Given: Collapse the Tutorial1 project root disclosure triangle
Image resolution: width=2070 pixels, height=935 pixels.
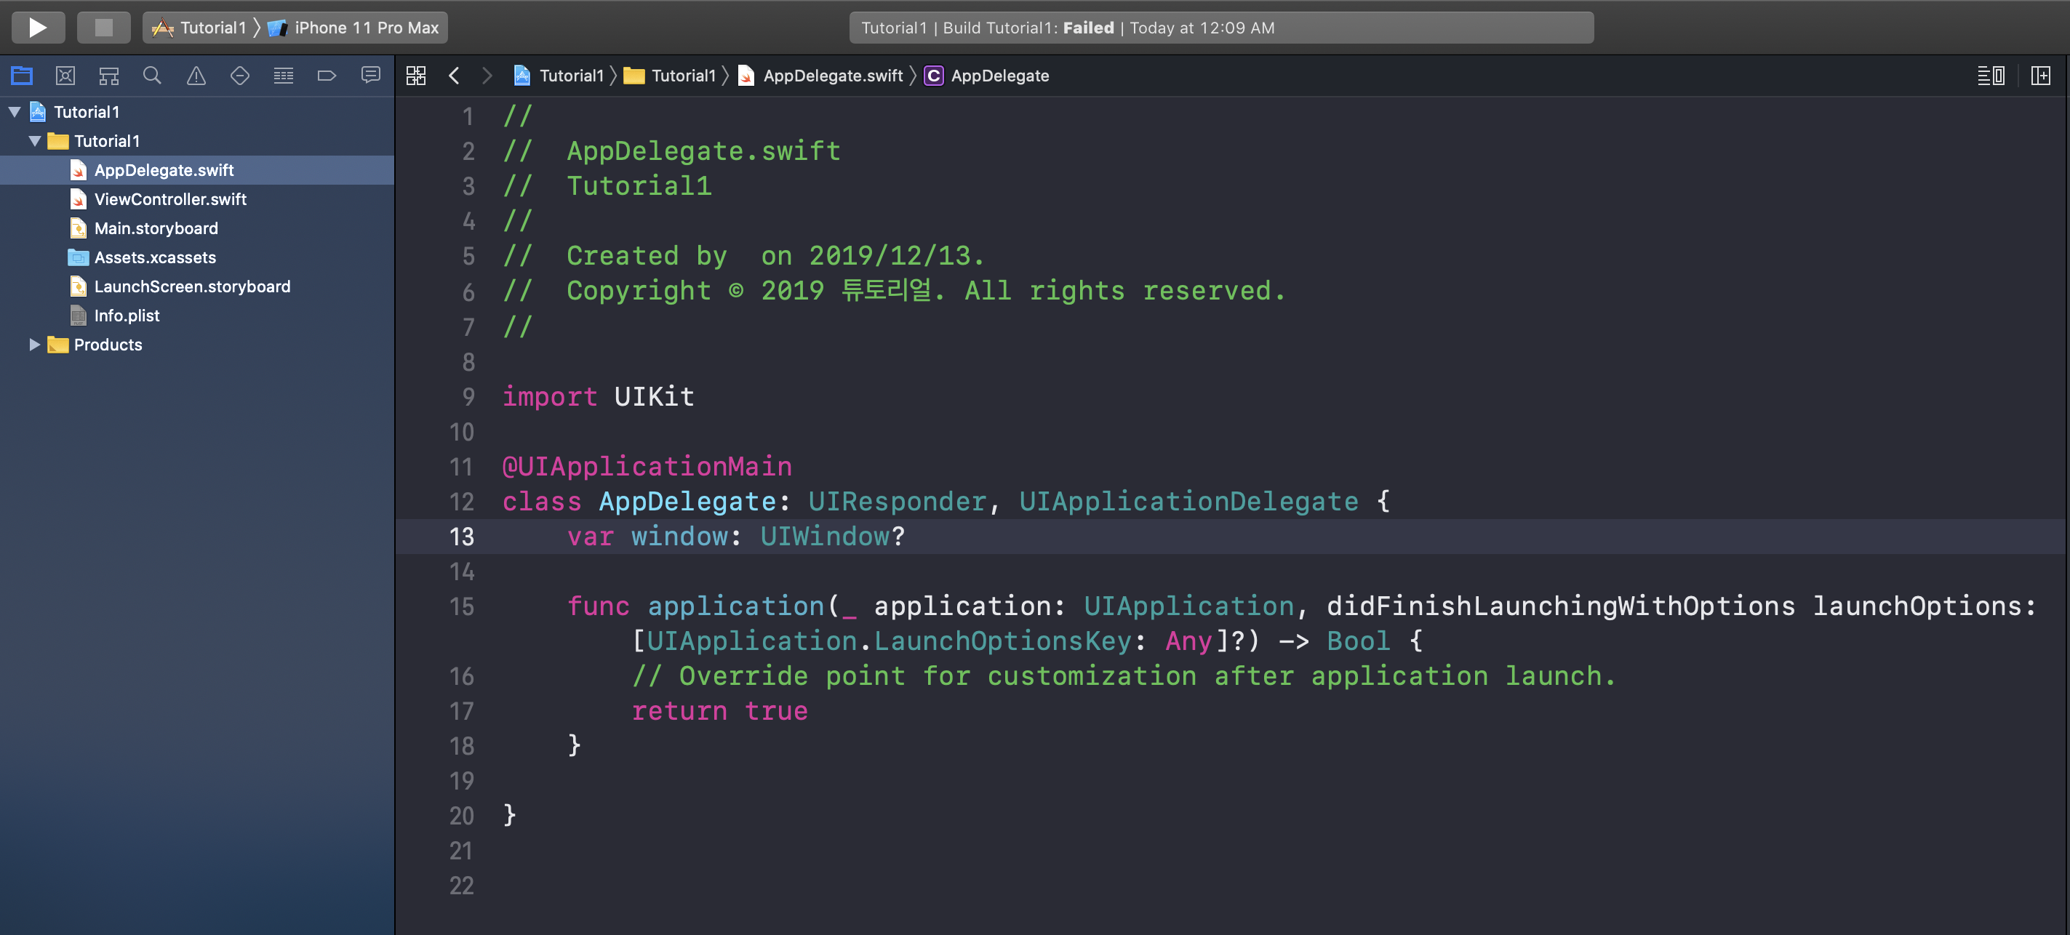Looking at the screenshot, I should click(15, 112).
